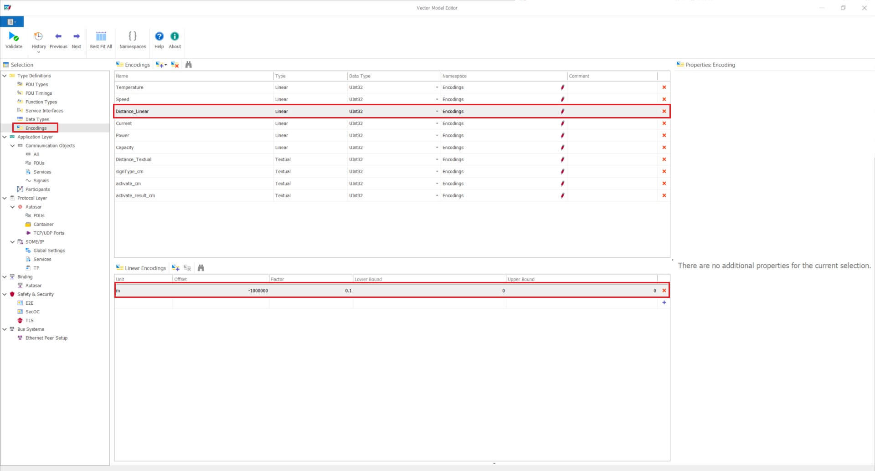Sort encodings by Name column header
875x471 pixels.
pos(194,76)
